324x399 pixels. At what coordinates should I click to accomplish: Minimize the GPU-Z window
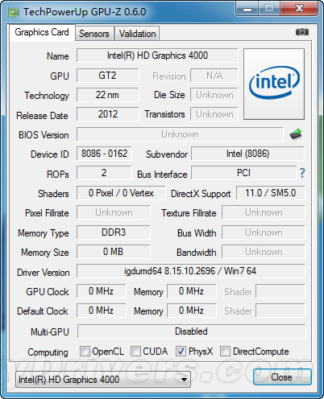point(247,9)
